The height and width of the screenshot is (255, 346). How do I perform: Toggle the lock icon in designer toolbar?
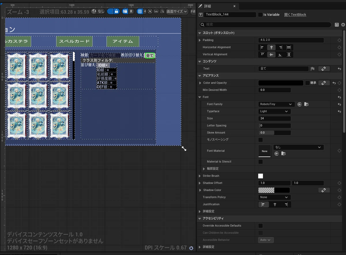coord(116,12)
